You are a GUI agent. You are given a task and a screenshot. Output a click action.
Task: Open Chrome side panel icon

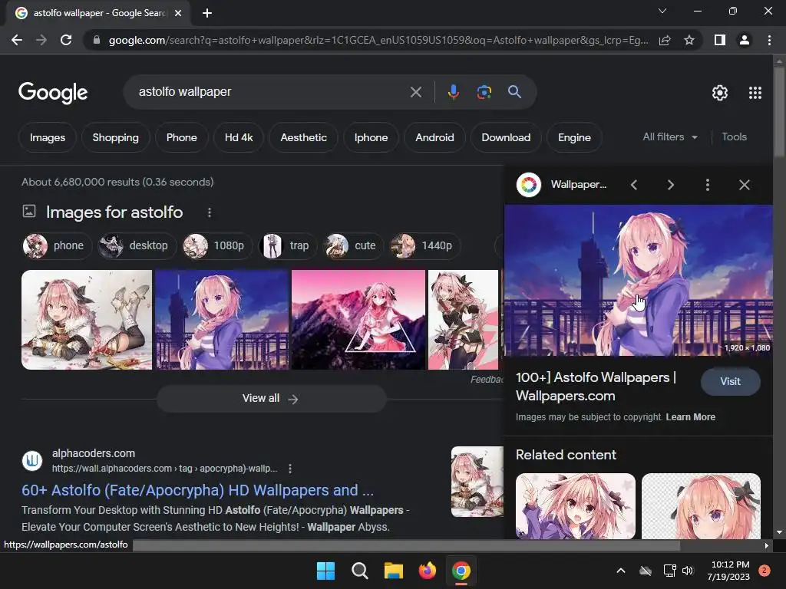720,40
